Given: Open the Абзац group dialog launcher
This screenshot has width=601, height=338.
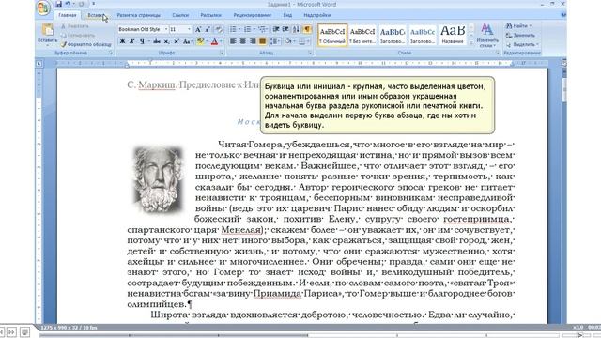Looking at the screenshot, I should [310, 53].
